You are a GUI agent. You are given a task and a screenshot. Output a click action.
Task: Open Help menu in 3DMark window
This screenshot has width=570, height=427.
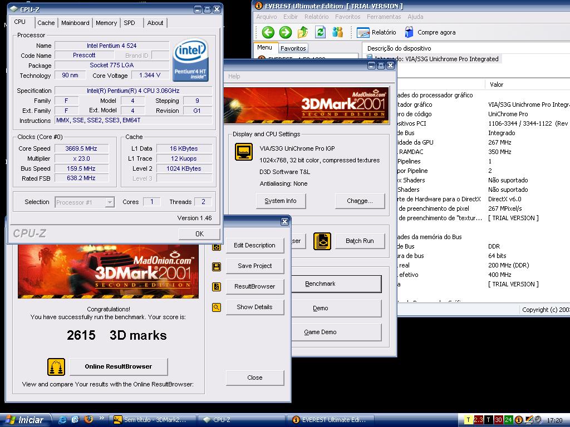[234, 76]
